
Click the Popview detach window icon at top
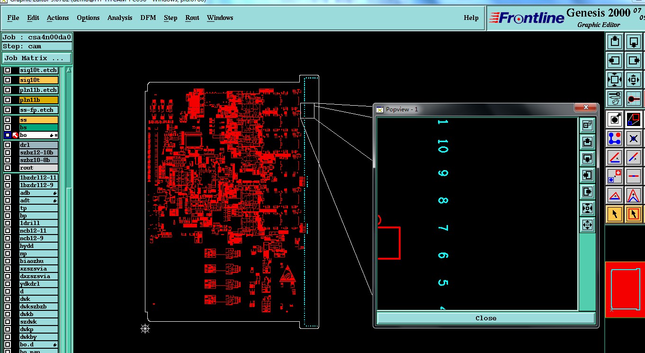pos(587,125)
